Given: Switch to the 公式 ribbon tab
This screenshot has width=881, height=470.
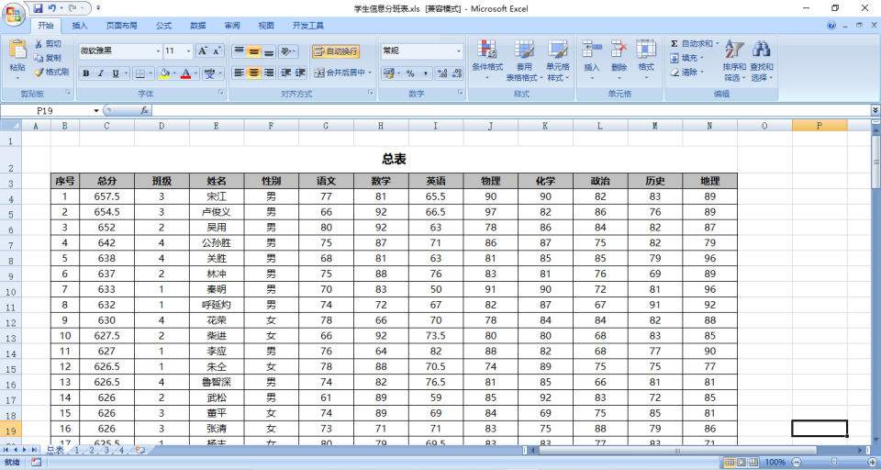Looking at the screenshot, I should point(163,26).
